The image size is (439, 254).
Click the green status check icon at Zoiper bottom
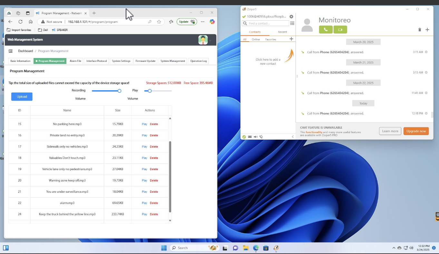tap(244, 137)
